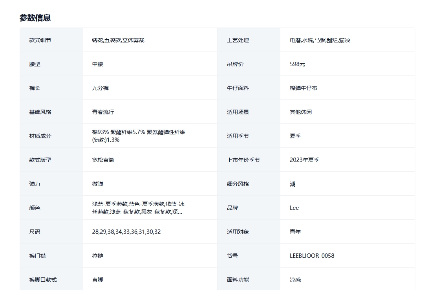Click the 吊牌价 value 598元
This screenshot has width=426, height=290.
pos(297,64)
